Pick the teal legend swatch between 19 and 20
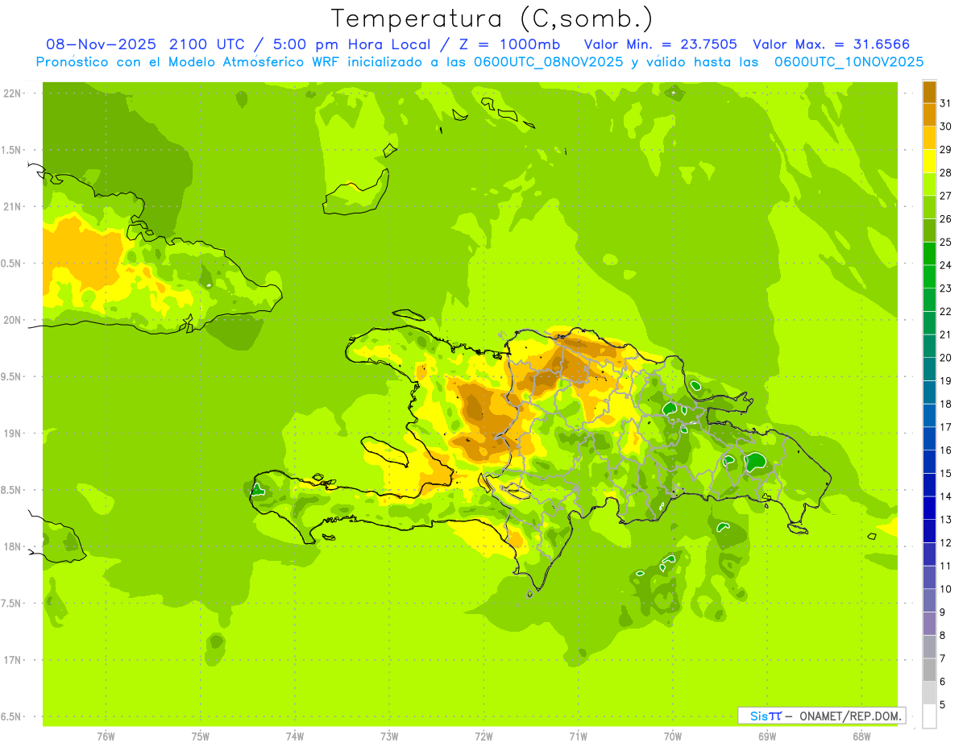This screenshot has height=747, width=967. tap(929, 369)
